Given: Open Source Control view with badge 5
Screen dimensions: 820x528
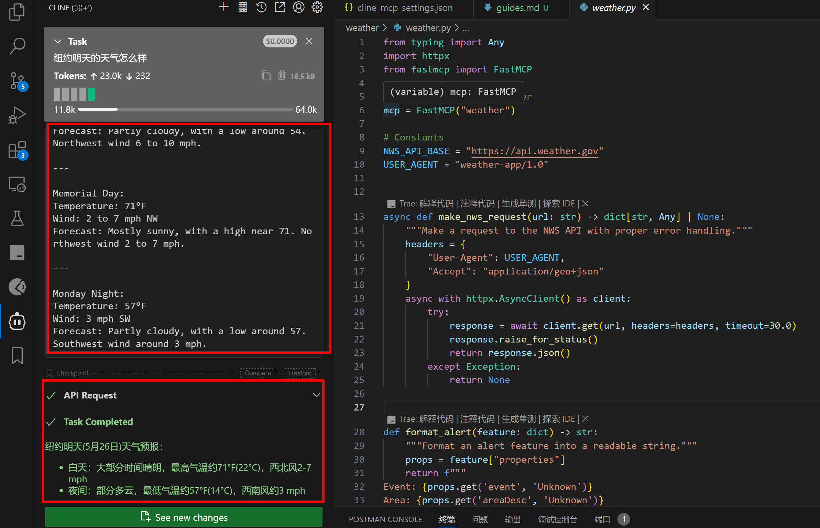Looking at the screenshot, I should click(17, 81).
